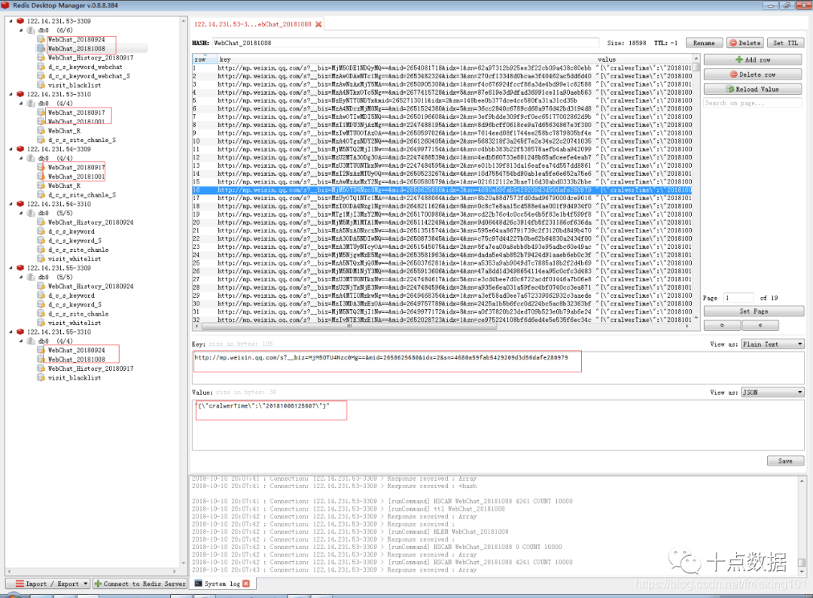Click the Set Page button

point(754,311)
